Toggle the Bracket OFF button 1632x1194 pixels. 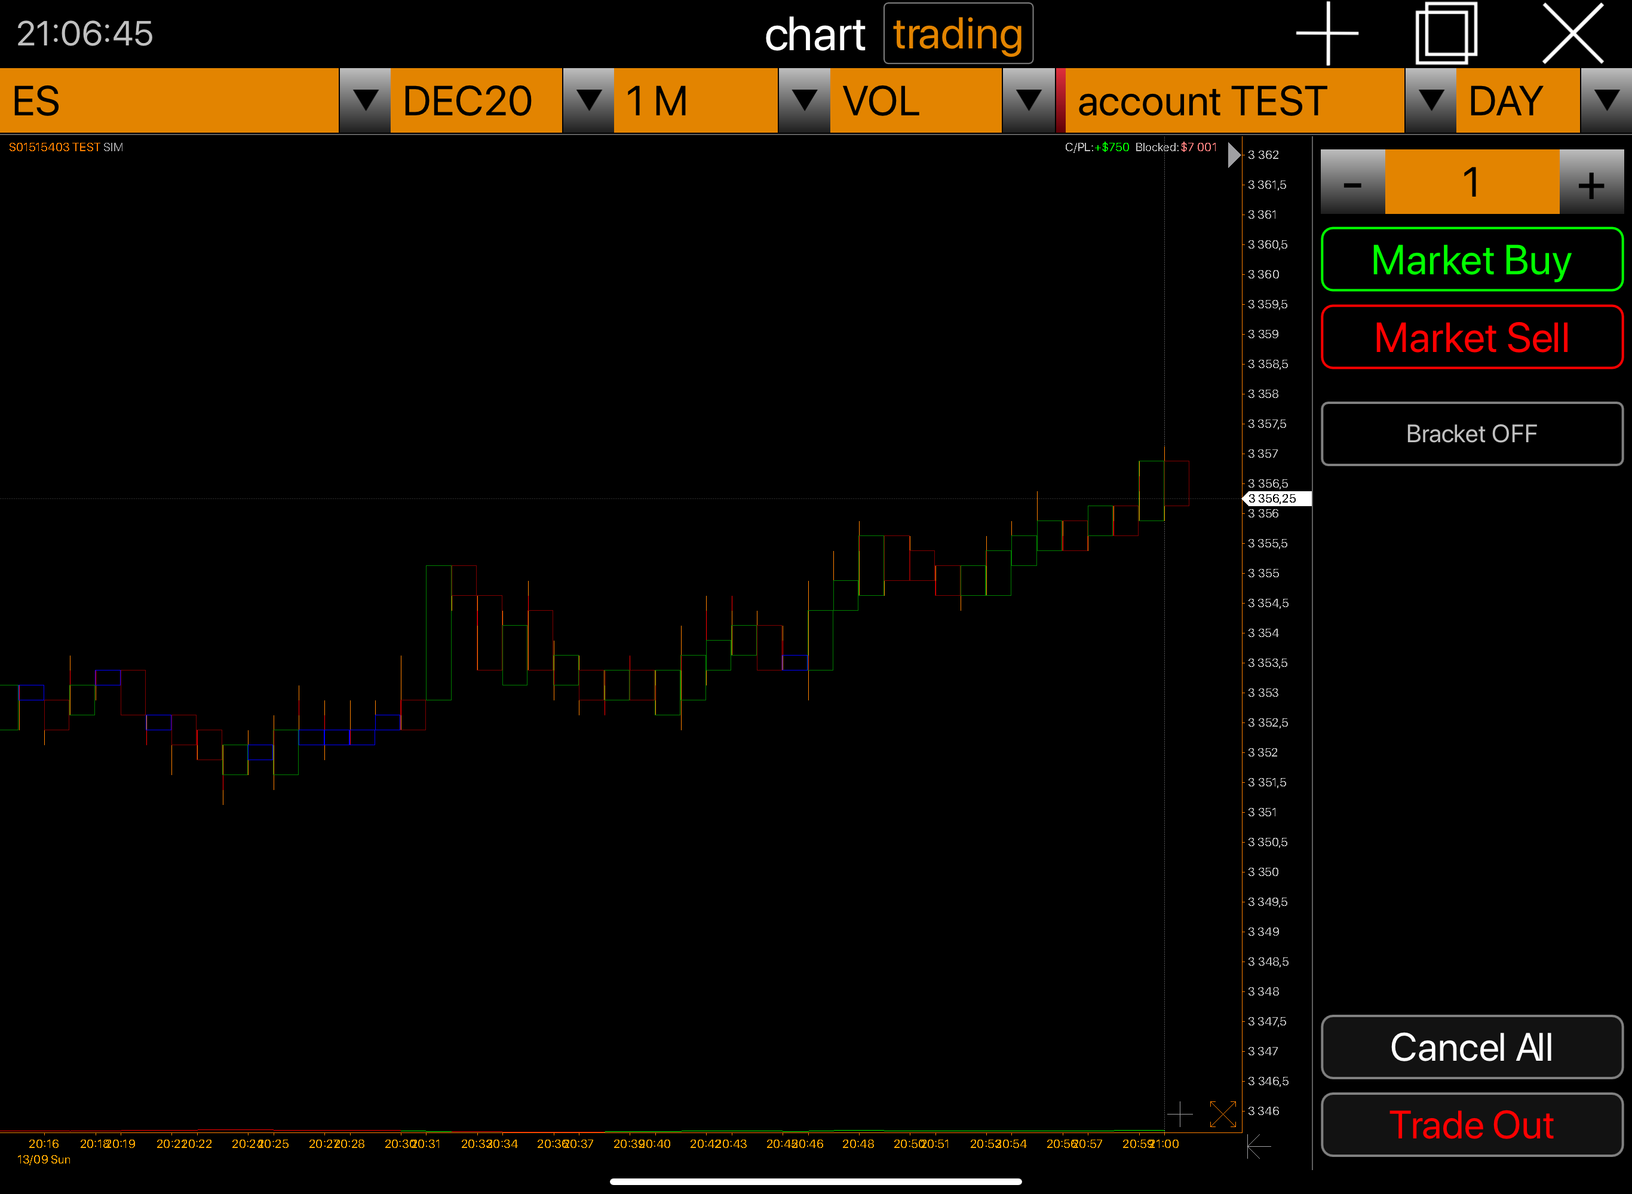coord(1471,434)
